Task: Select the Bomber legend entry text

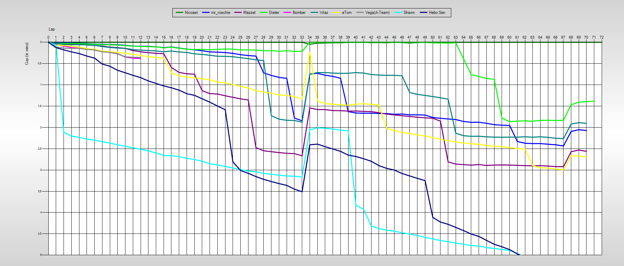Action: (299, 13)
